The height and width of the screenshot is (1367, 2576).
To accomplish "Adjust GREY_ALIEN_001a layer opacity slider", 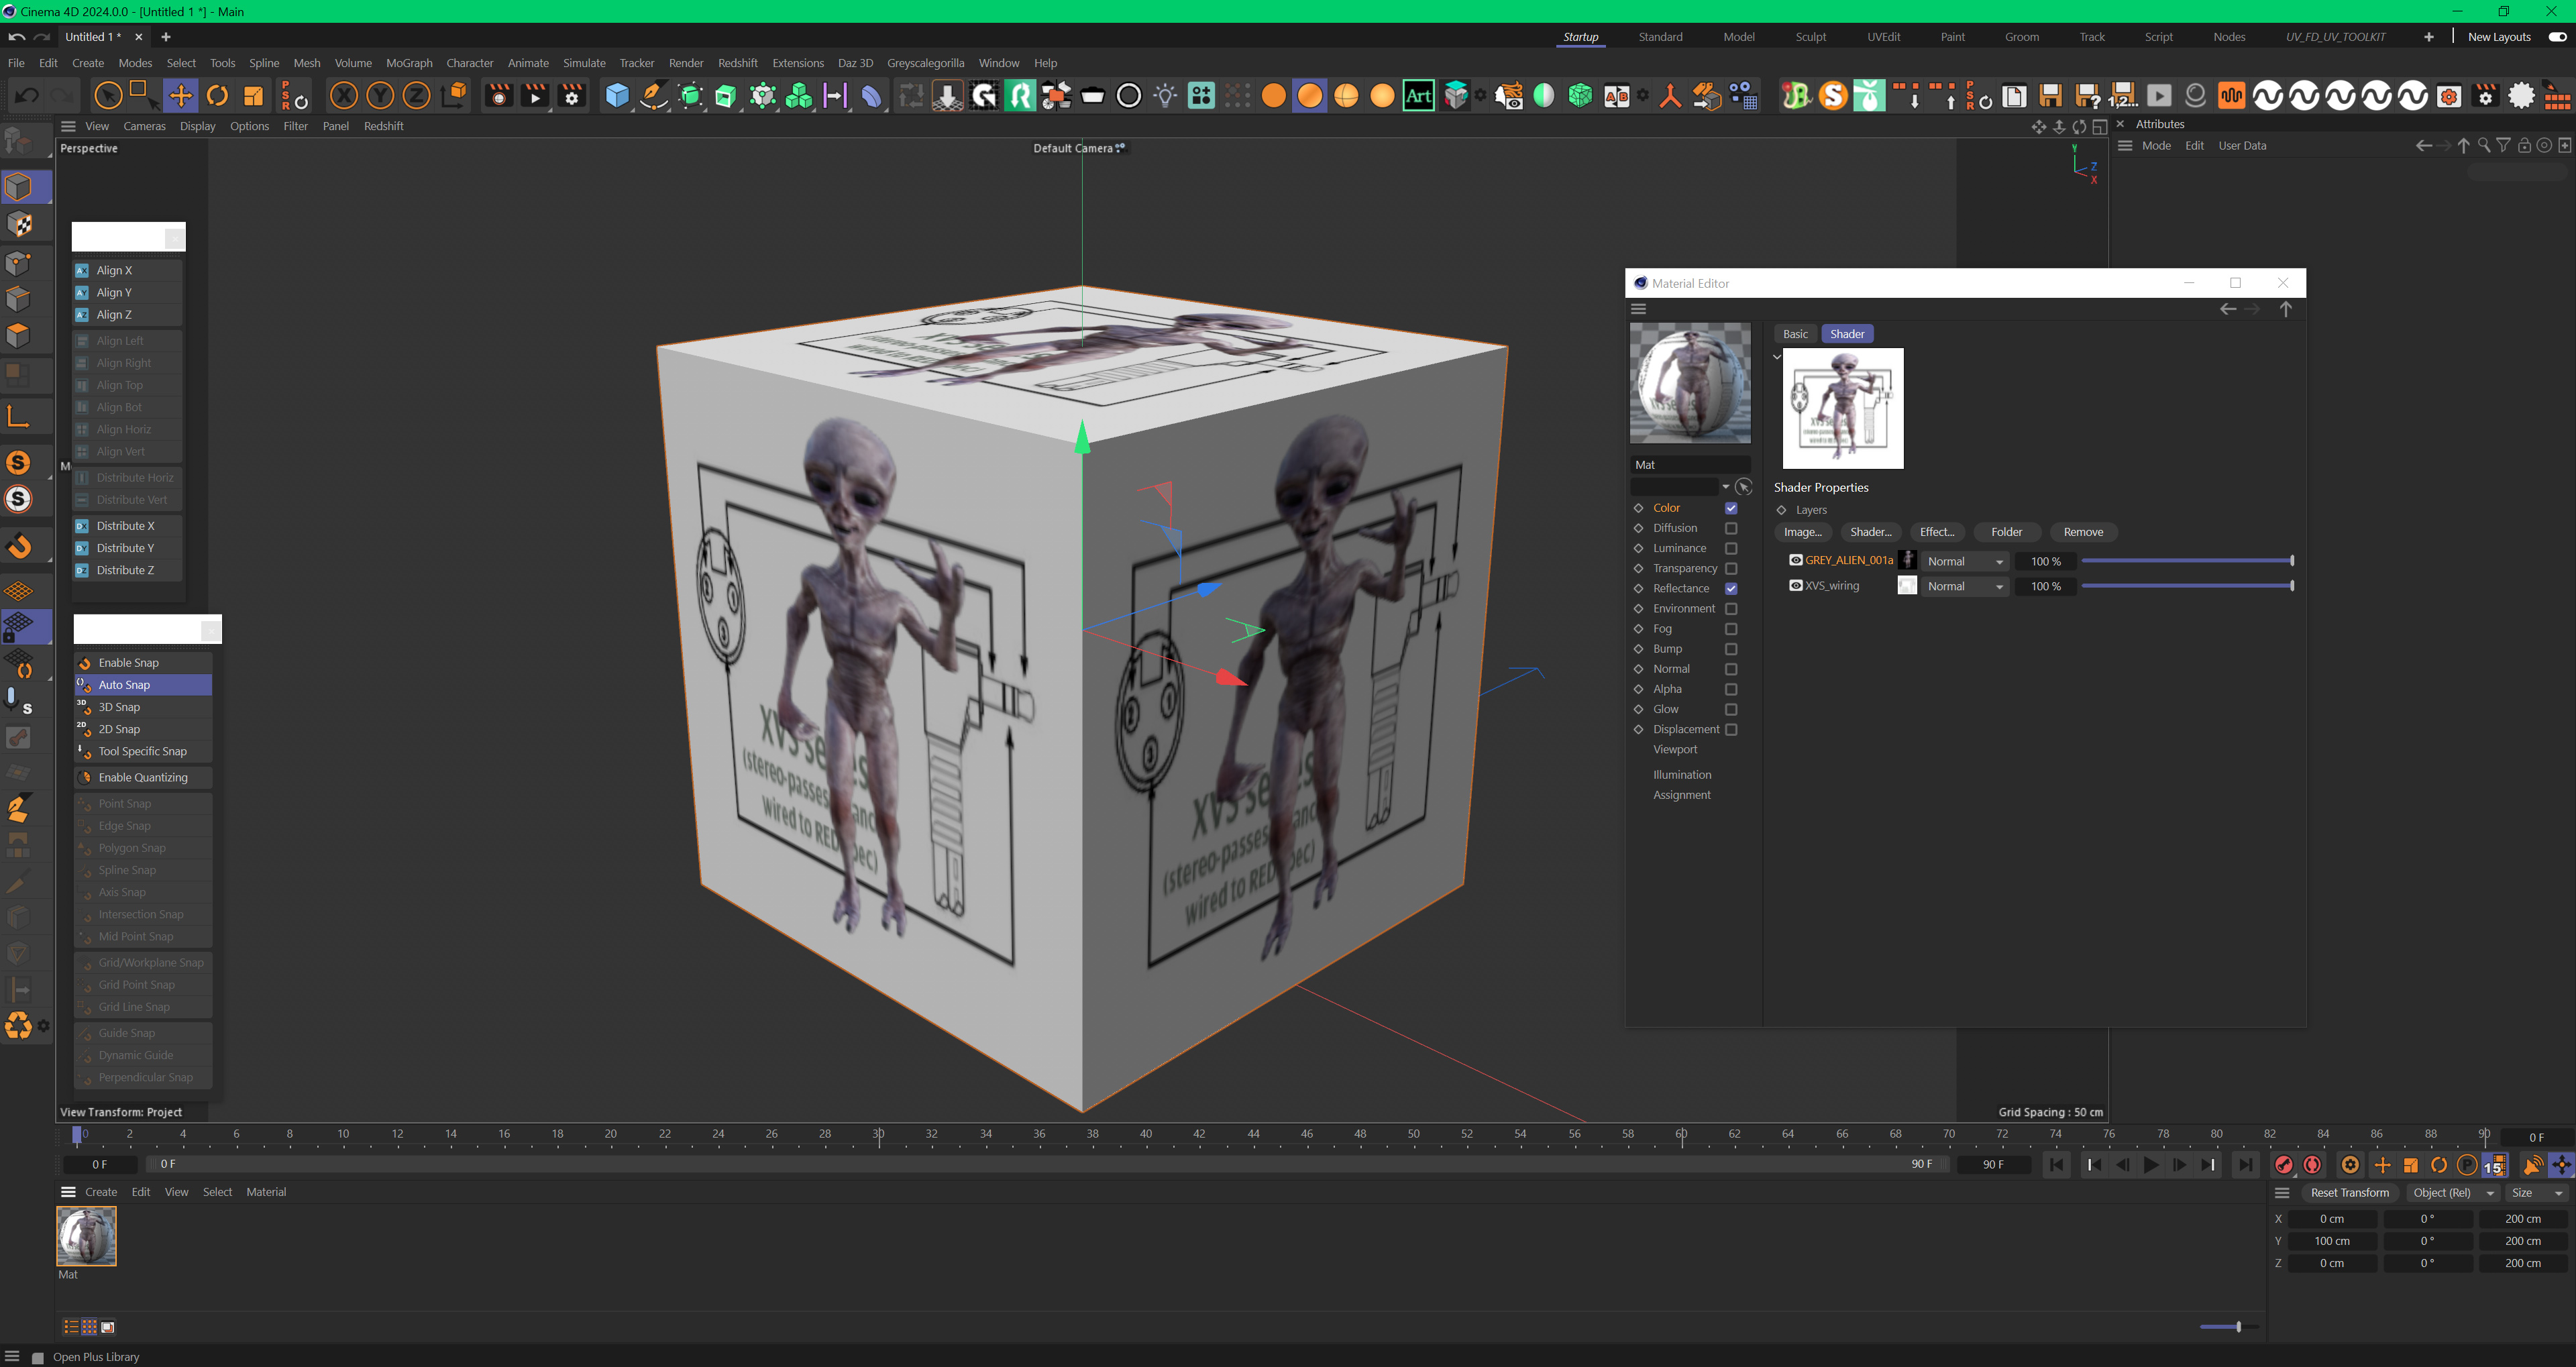I will click(2187, 561).
